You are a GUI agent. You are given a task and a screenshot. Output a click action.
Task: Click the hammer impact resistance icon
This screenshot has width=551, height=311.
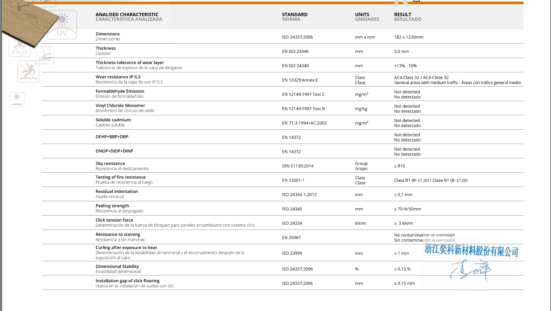(x=21, y=9)
